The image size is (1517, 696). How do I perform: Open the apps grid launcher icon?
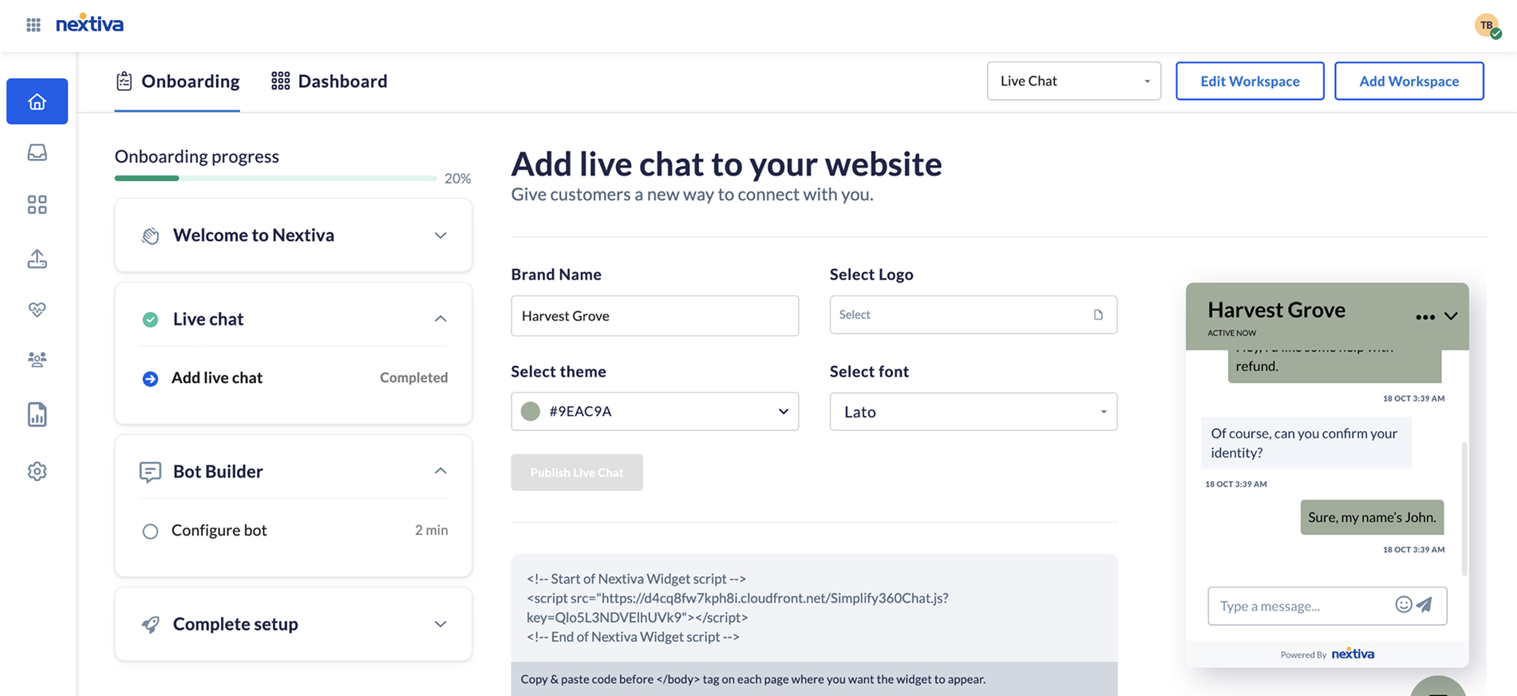pyautogui.click(x=34, y=25)
